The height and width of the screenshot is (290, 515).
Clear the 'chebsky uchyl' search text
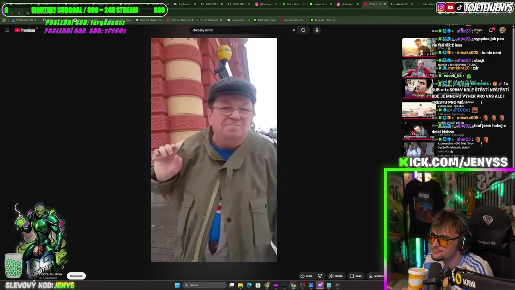294,30
